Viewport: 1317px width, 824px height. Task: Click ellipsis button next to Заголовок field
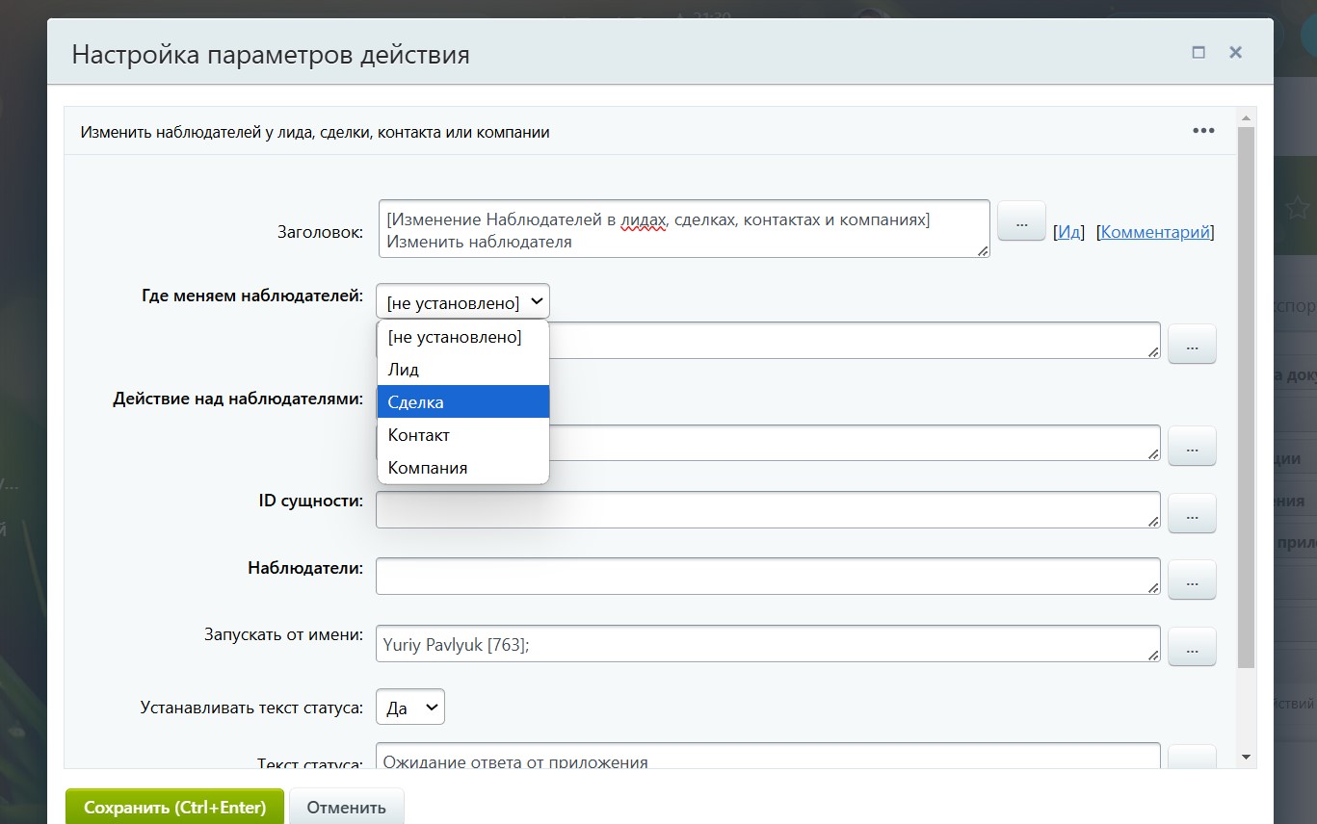(1021, 221)
